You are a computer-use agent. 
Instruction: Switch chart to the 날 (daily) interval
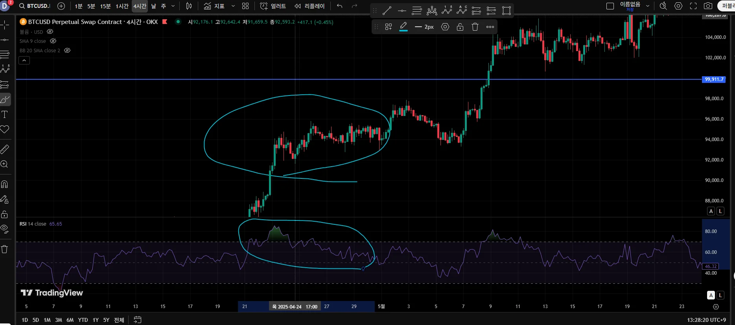coord(153,6)
